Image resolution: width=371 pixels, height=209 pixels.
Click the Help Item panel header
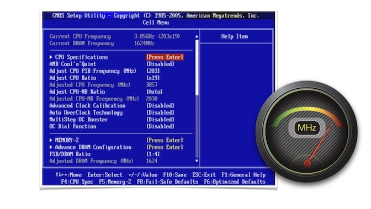pos(235,36)
